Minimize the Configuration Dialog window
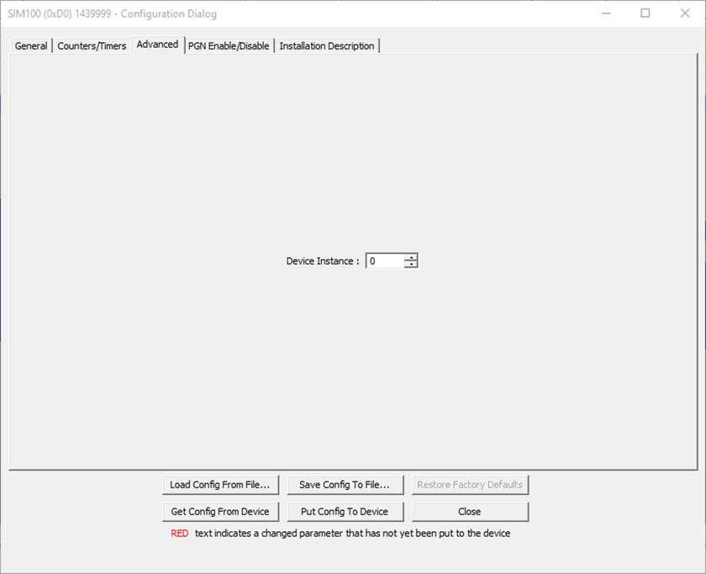Viewport: 706px width, 574px height. [x=607, y=13]
